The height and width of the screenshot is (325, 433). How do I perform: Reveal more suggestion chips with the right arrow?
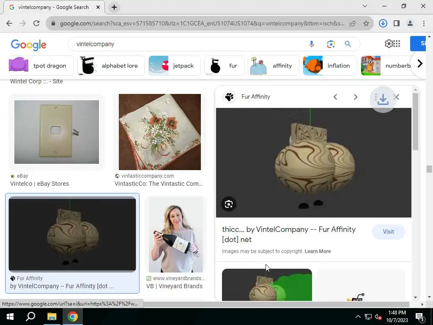click(x=419, y=64)
